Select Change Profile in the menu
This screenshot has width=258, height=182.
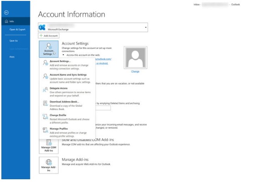coord(67,119)
